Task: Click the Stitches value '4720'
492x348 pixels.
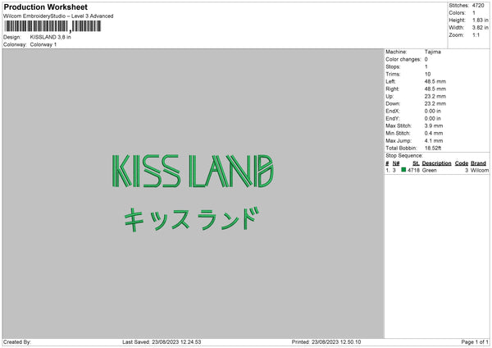Action: pos(478,6)
